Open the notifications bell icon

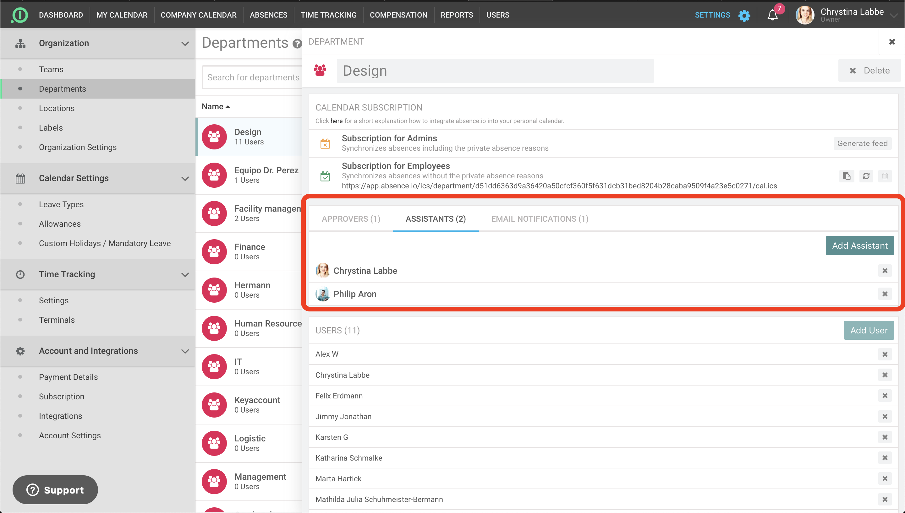tap(772, 15)
